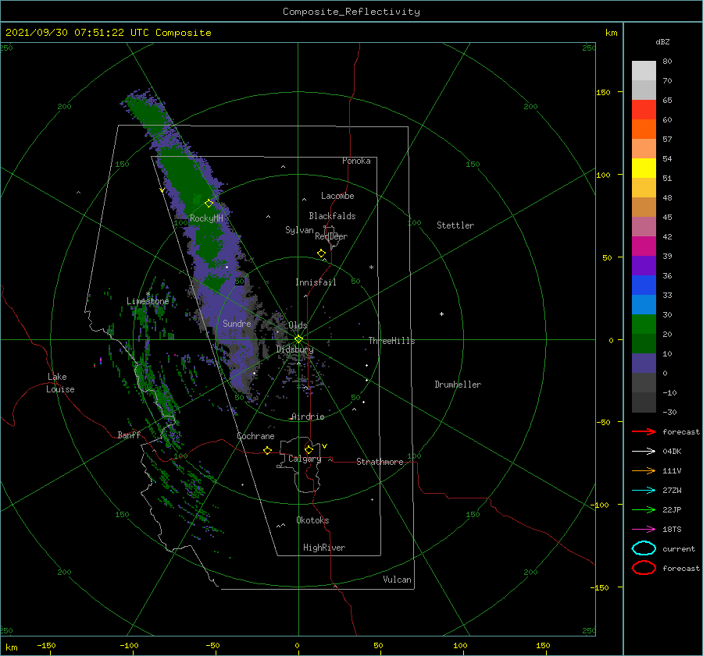
Task: Click the RedDeer city label
Action: pos(331,236)
